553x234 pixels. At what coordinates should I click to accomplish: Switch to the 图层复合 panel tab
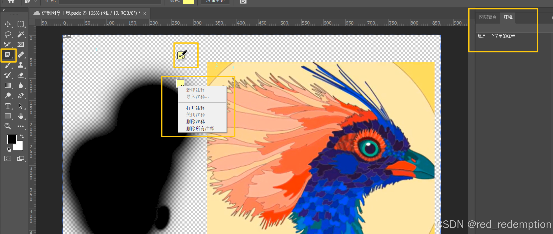coord(488,17)
